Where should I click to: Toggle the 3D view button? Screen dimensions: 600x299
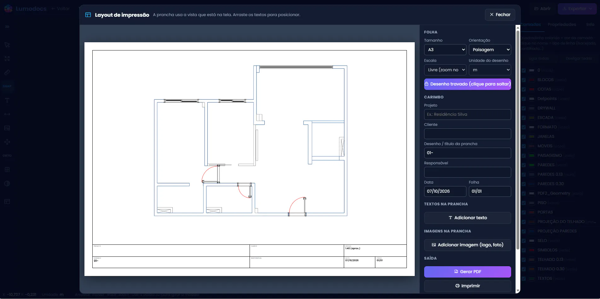pyautogui.click(x=7, y=27)
